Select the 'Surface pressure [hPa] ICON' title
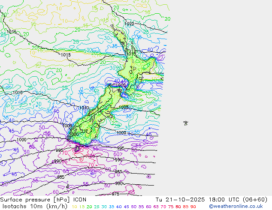The width and height of the screenshot is (272, 210). [x=43, y=200]
